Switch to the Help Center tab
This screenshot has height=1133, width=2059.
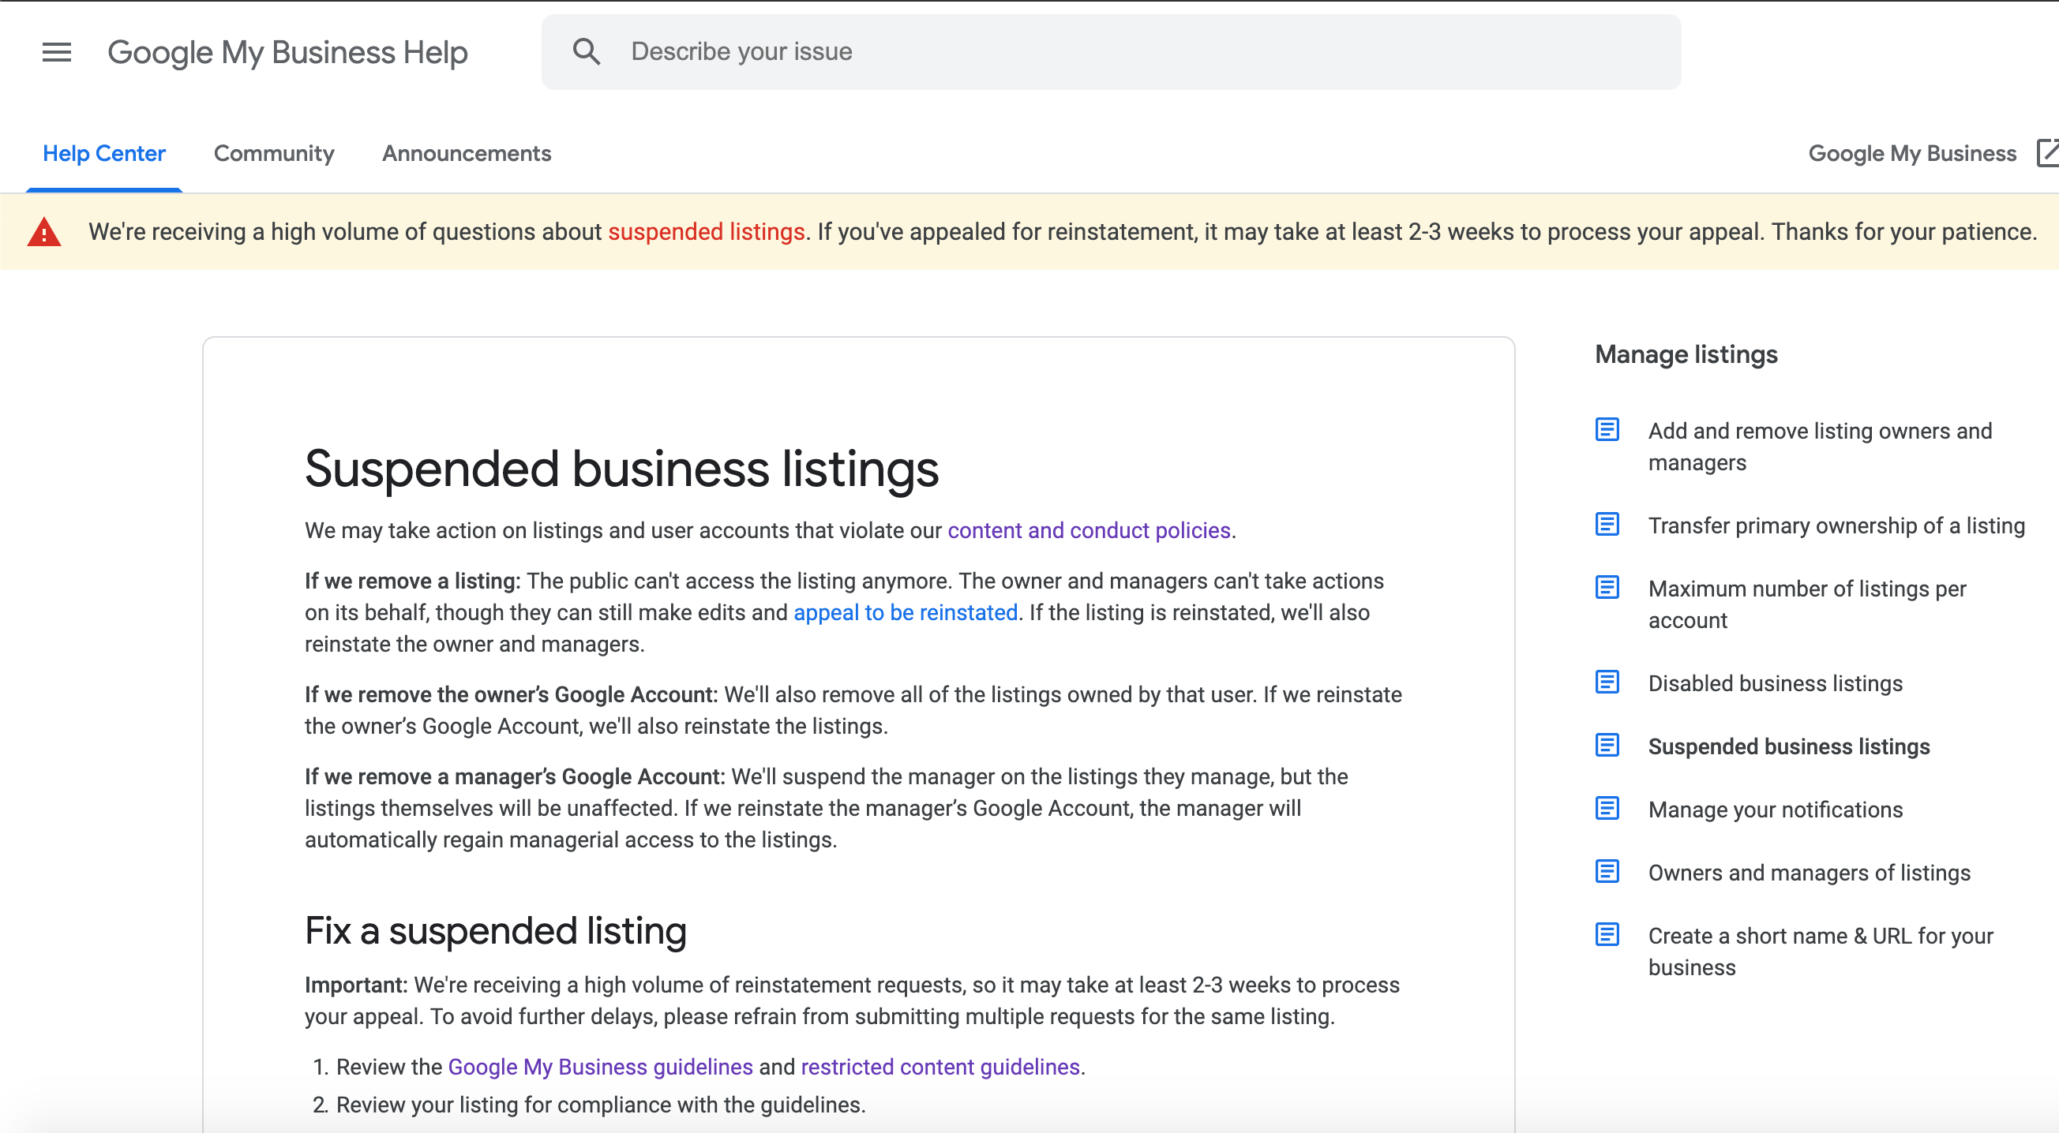tap(104, 153)
